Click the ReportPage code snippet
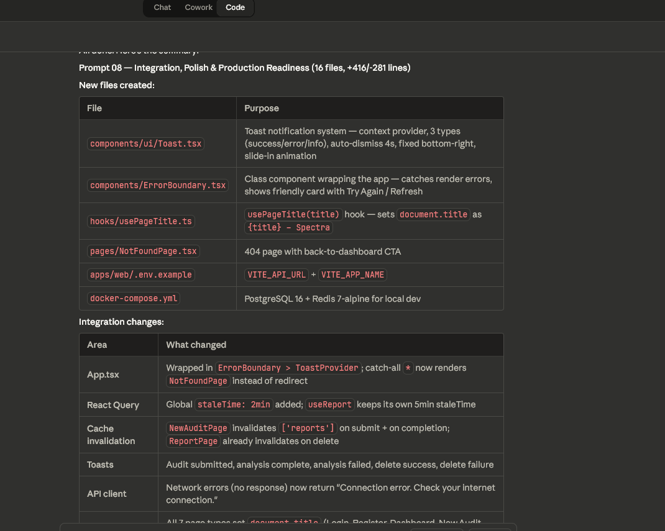 tap(193, 441)
